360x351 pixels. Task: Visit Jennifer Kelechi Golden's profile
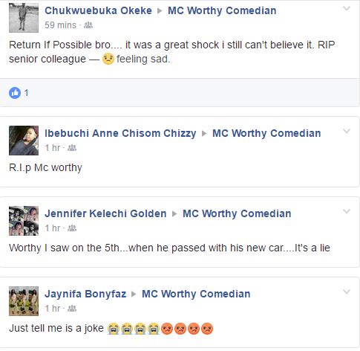105,213
